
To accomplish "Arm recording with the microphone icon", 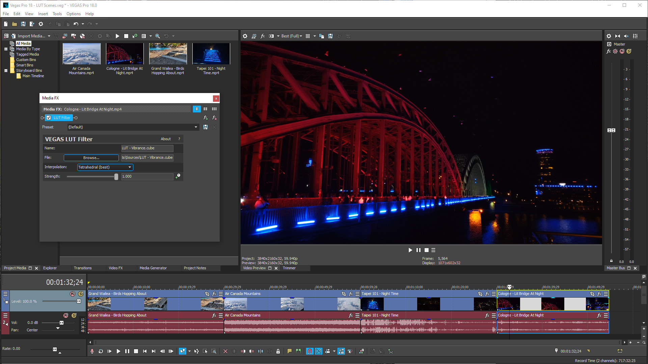I will 92,351.
